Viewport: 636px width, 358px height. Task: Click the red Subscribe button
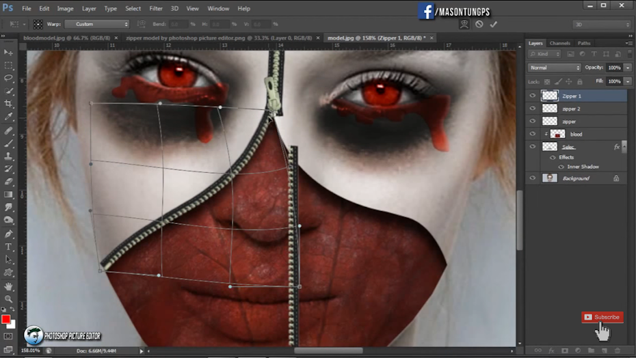[602, 317]
